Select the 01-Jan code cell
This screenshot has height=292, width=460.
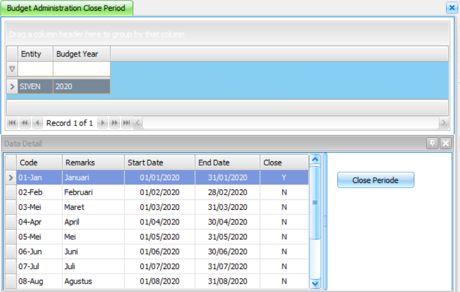click(39, 177)
